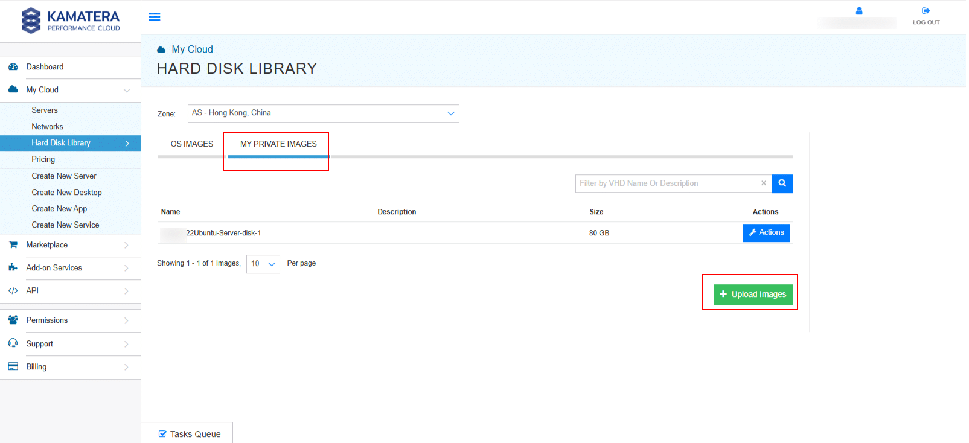This screenshot has height=443, width=969.
Task: Expand the Marketplace chevron
Action: click(126, 245)
